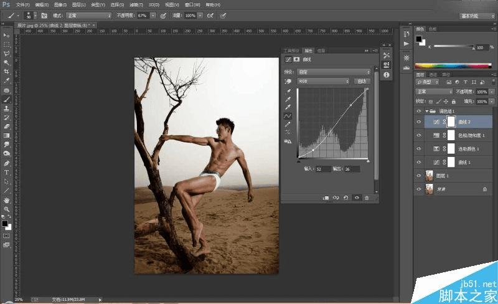Click the reset adjustment icon in Properties panel
Image resolution: width=498 pixels, height=304 pixels.
[346, 197]
